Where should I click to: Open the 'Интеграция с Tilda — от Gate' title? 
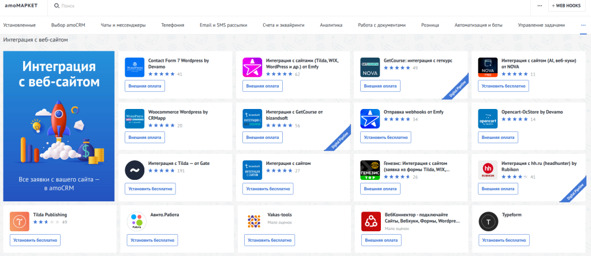click(x=179, y=163)
